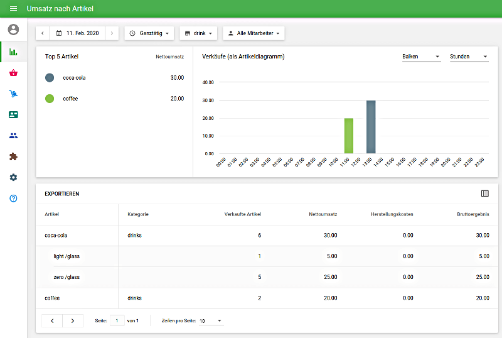The height and width of the screenshot is (338, 502).
Task: Click the EXPORTIEREN button
Action: (x=61, y=194)
